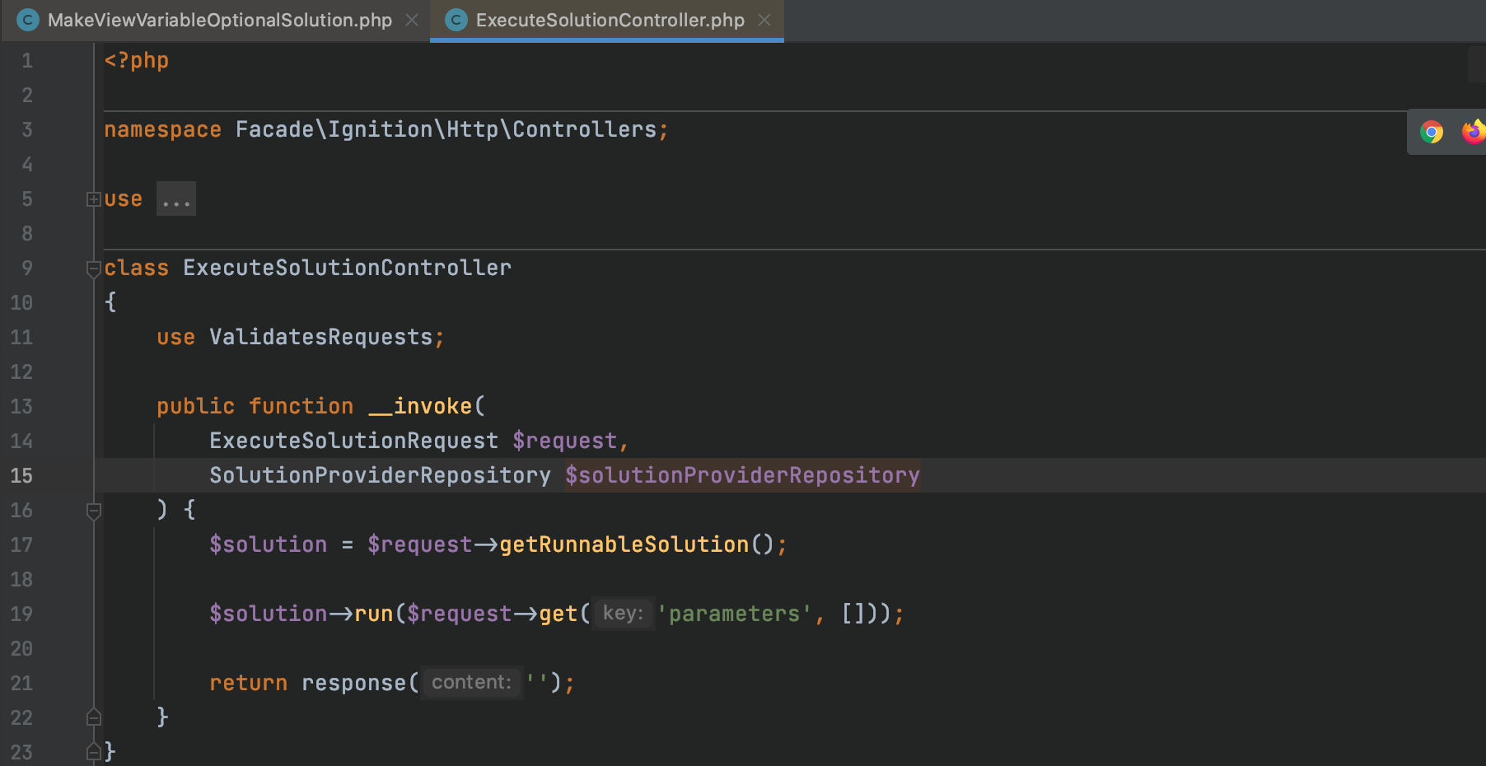This screenshot has height=766, width=1486.
Task: Collapse the __invoke method body fold
Action: (x=93, y=511)
